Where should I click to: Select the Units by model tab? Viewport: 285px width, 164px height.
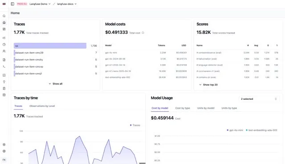point(206,108)
